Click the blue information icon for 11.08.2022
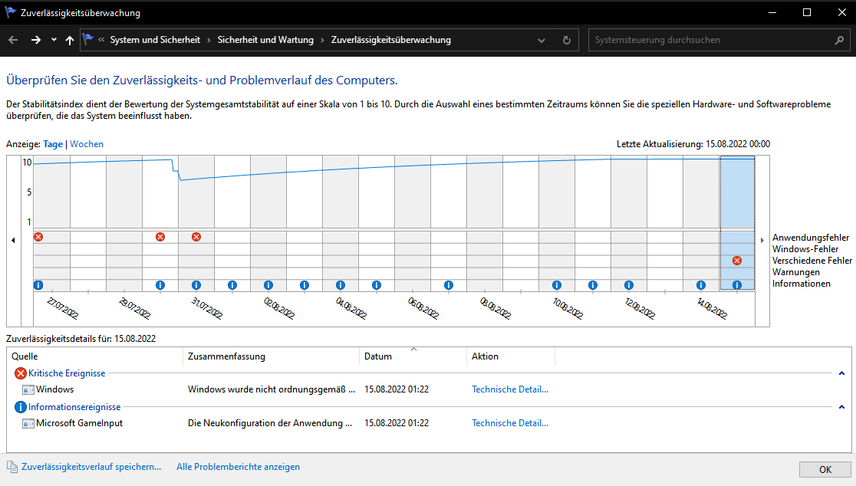 pos(593,284)
